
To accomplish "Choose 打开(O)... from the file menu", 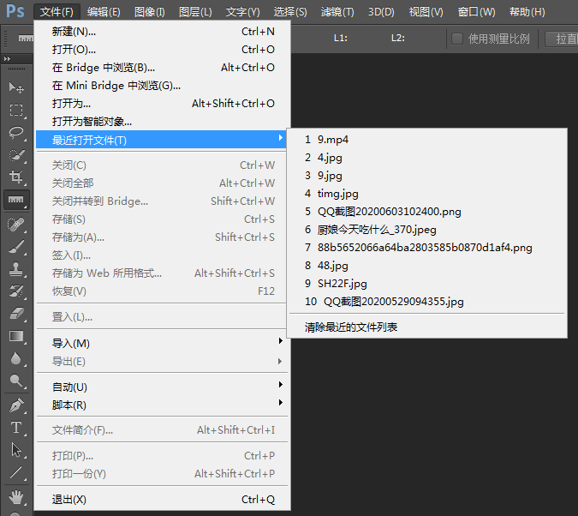I will (161, 50).
